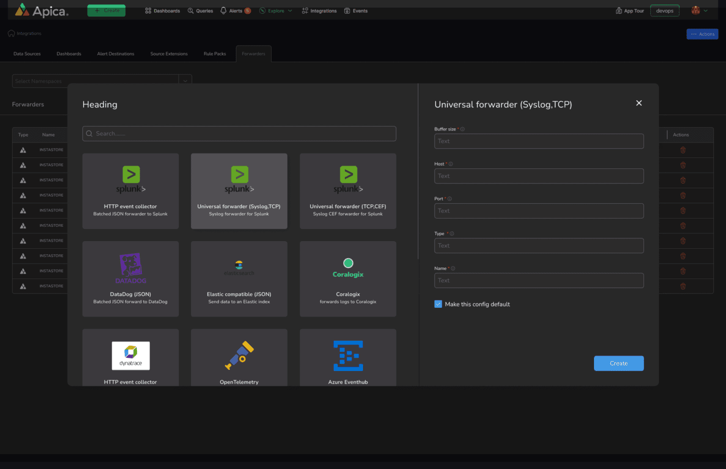Open the Data Sources tab
Screen dimensions: 726x469
click(27, 54)
